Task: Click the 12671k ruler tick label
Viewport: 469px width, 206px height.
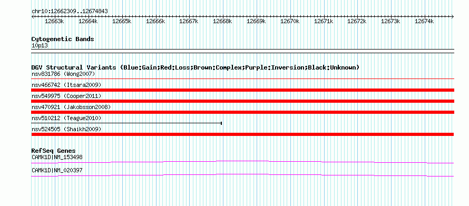Action: click(324, 22)
